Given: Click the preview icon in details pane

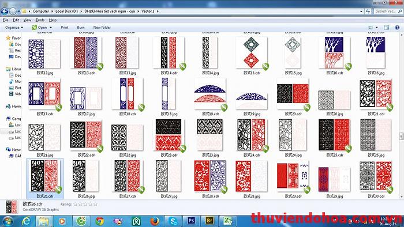Looking at the screenshot, I should 12,207.
